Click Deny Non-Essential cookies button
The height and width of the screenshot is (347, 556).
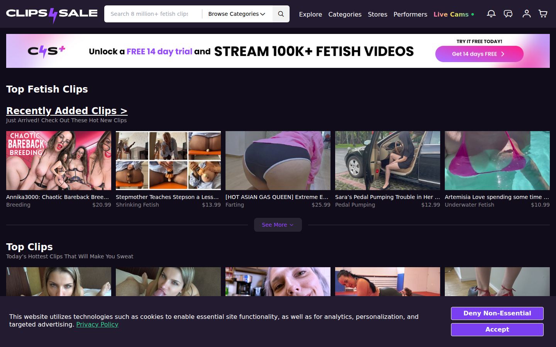497,313
